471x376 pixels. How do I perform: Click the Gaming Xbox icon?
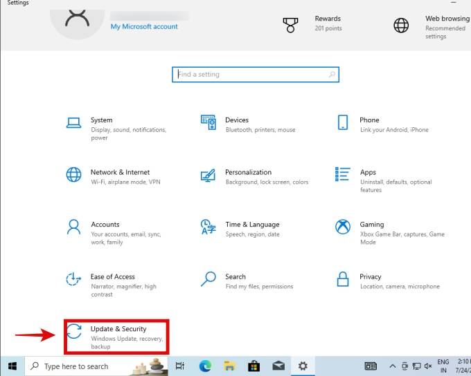tap(343, 227)
